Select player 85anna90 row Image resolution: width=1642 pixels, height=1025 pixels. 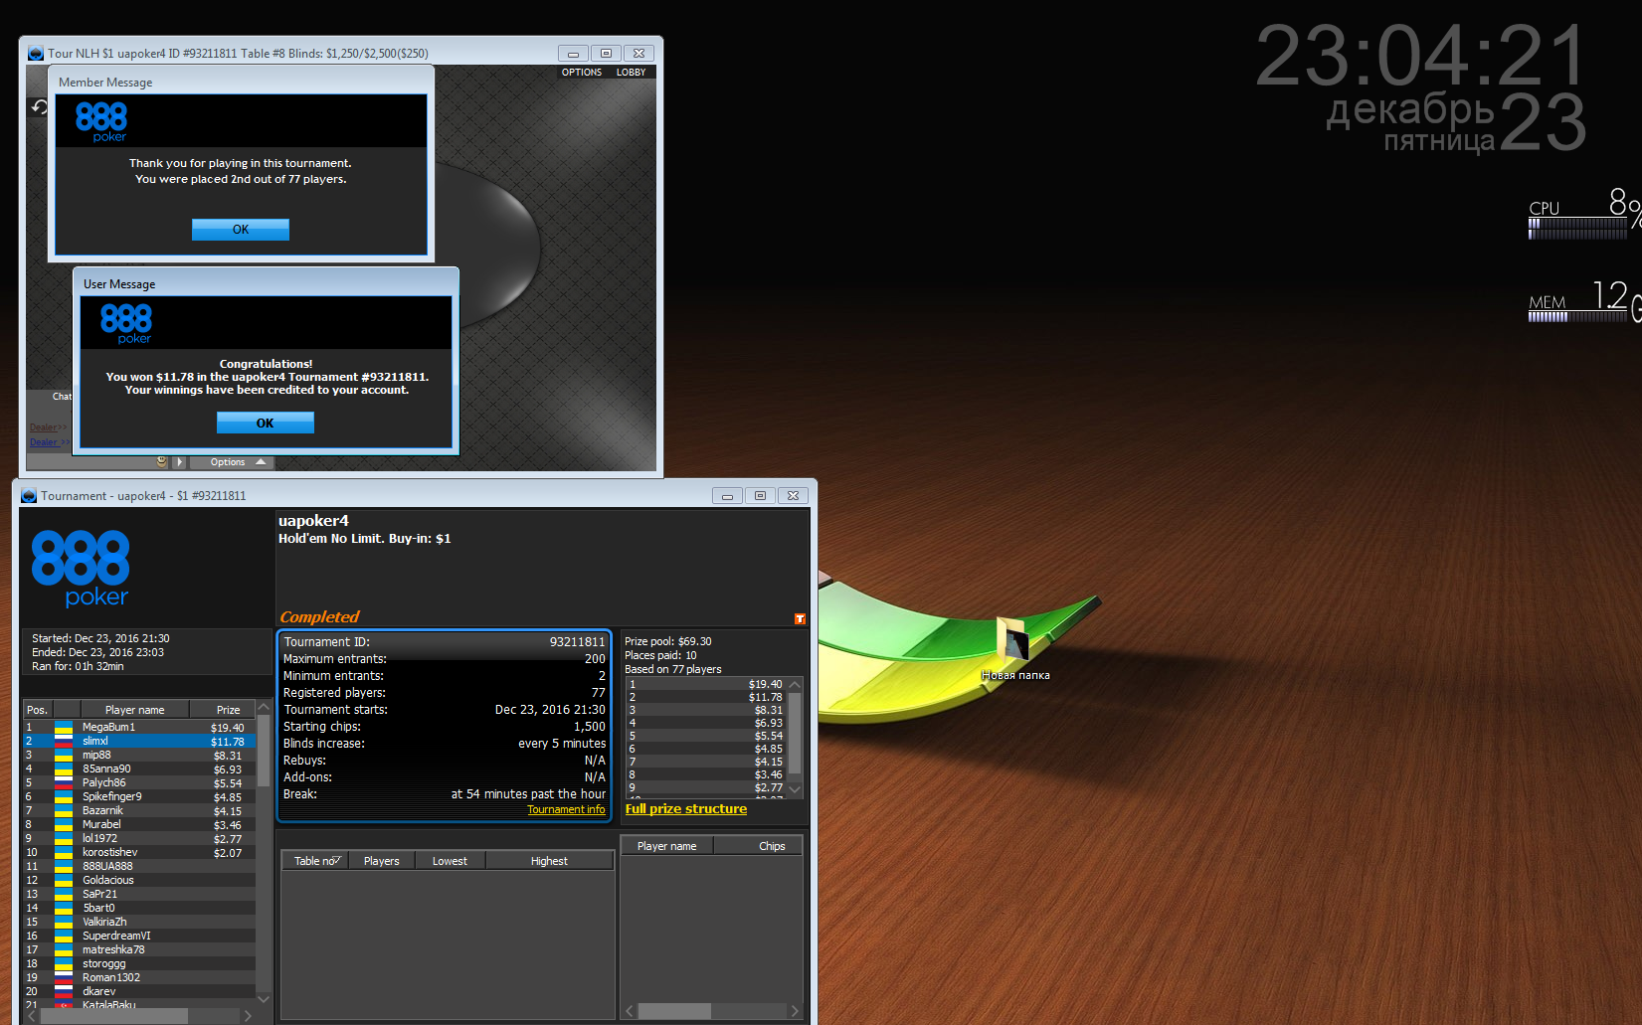[139, 769]
